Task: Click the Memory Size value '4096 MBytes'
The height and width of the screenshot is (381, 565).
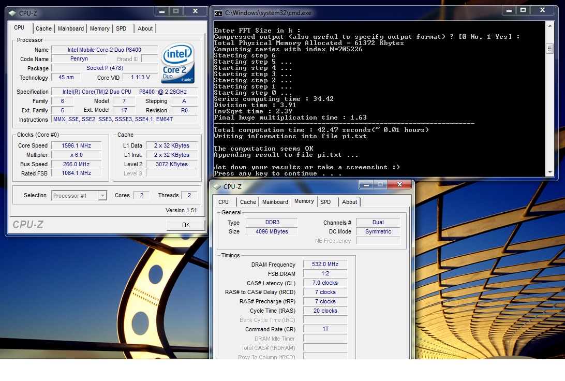Action: [x=272, y=231]
